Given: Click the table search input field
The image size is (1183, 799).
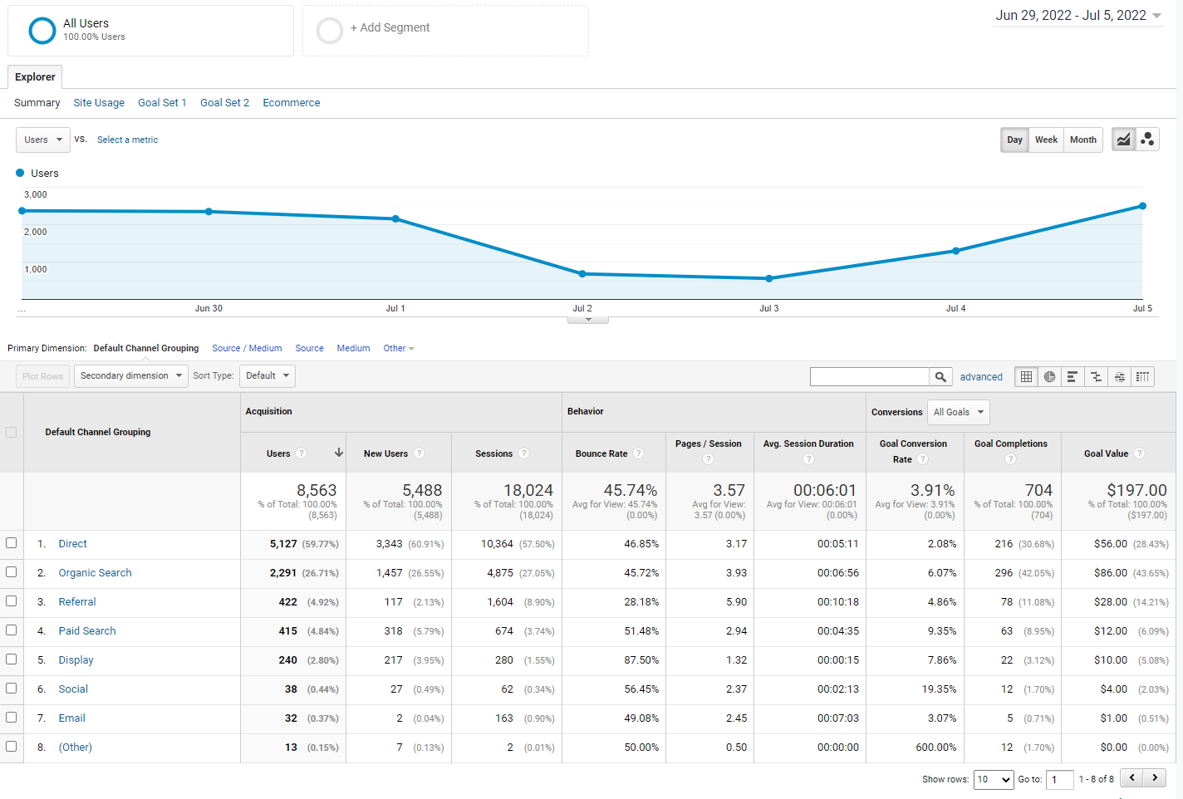Looking at the screenshot, I should tap(869, 377).
